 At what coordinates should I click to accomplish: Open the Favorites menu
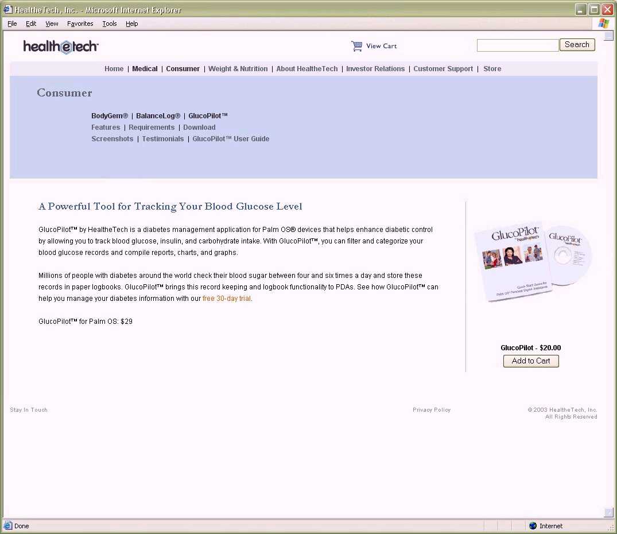[80, 24]
